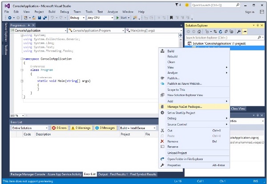Image resolution: width=267 pixels, height=184 pixels.
Task: Collapse the namespace ConsoleApplication block
Action: [22, 59]
